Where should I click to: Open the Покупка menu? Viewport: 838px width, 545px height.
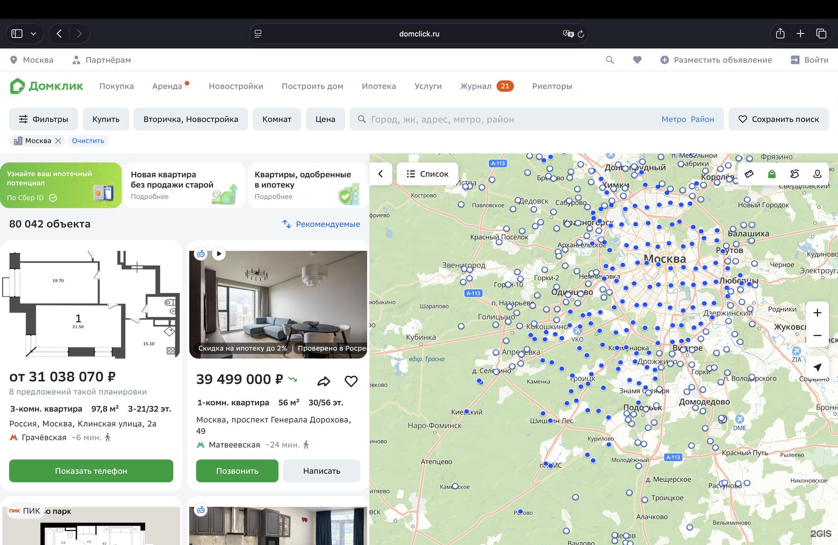pos(116,86)
